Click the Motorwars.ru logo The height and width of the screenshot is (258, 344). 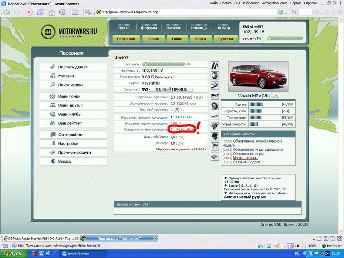[x=69, y=32]
